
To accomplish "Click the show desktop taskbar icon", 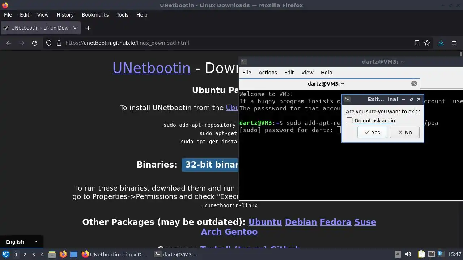I will [74, 254].
